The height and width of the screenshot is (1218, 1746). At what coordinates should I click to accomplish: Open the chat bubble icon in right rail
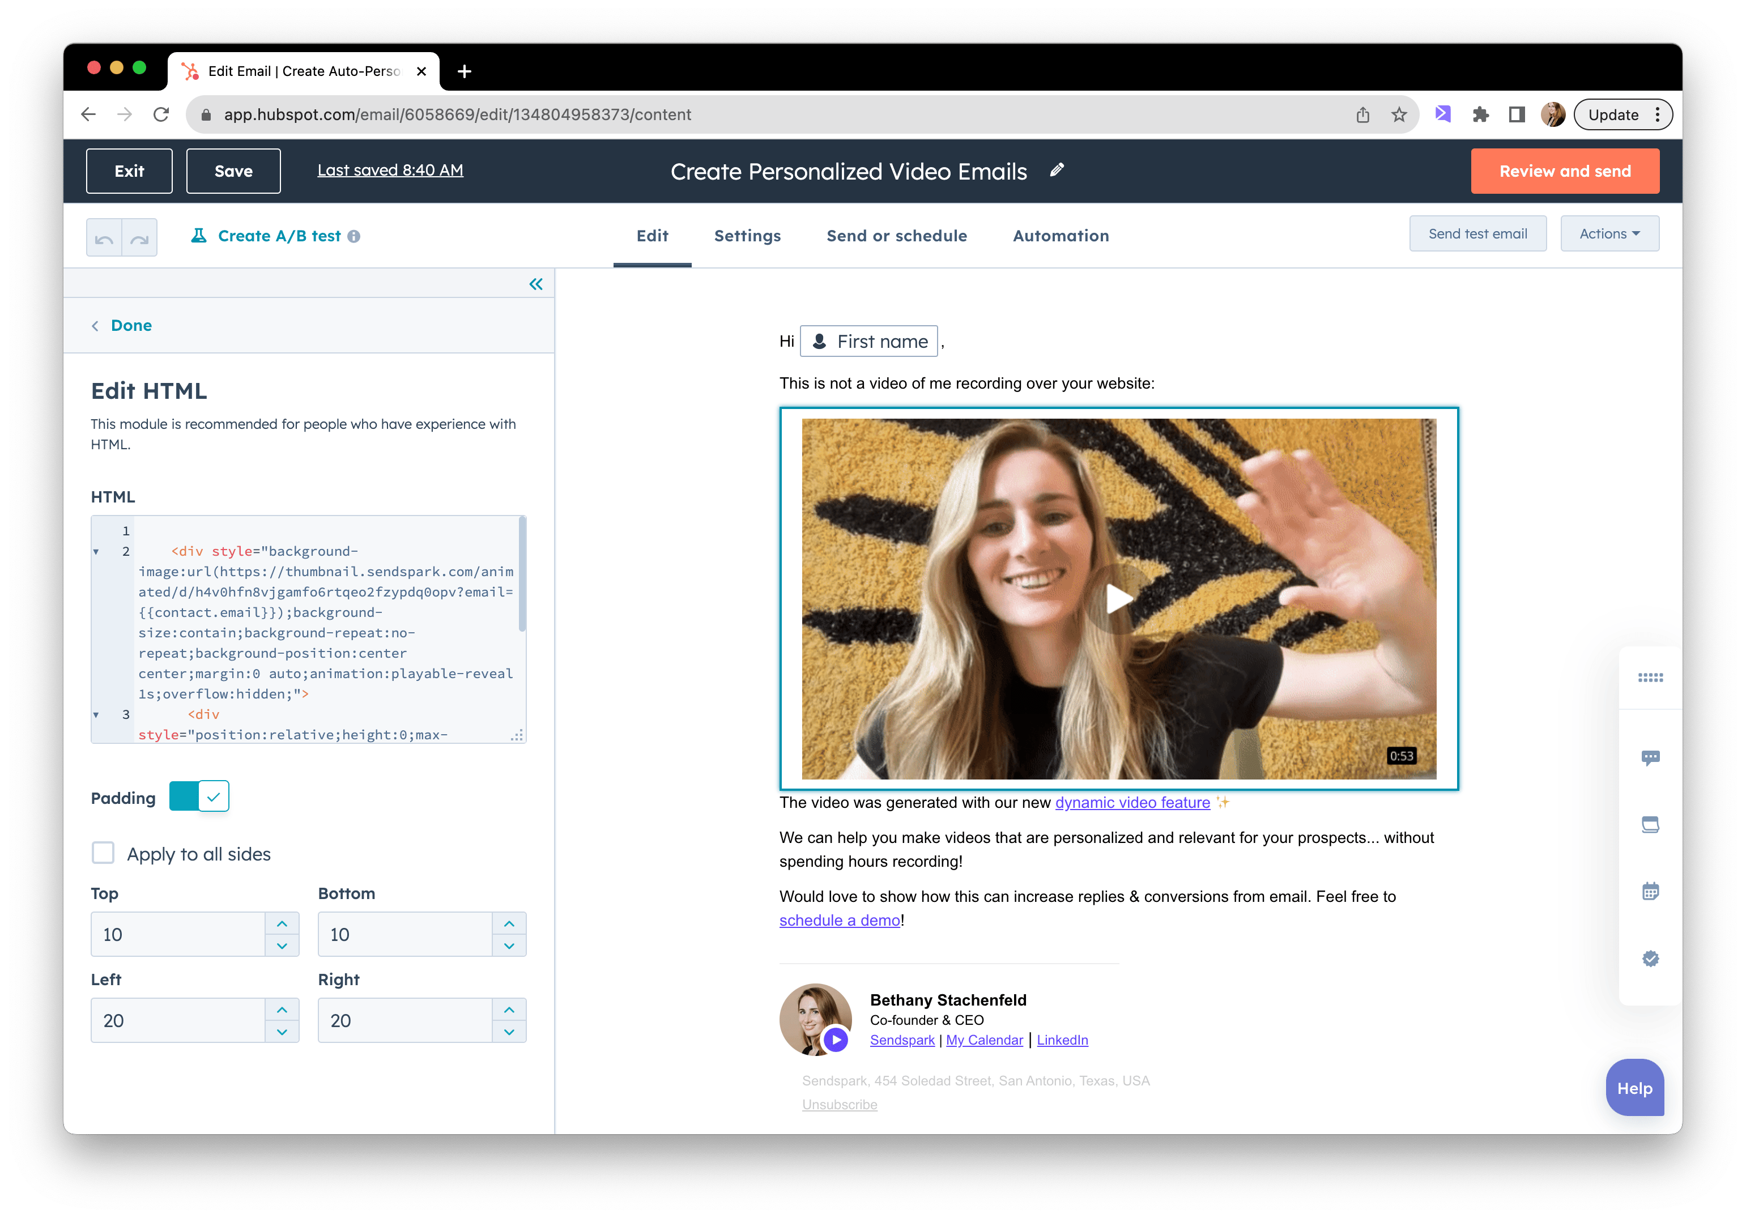pos(1650,757)
